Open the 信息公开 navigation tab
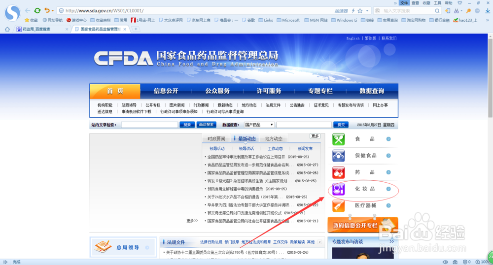Viewport: 493px width, 265px height. (x=166, y=91)
